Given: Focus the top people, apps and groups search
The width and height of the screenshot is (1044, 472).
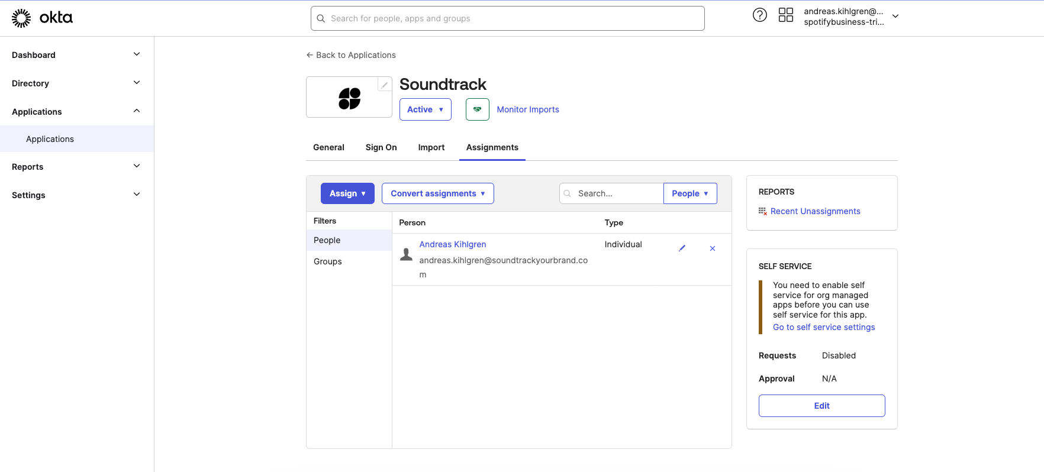Looking at the screenshot, I should [x=508, y=18].
